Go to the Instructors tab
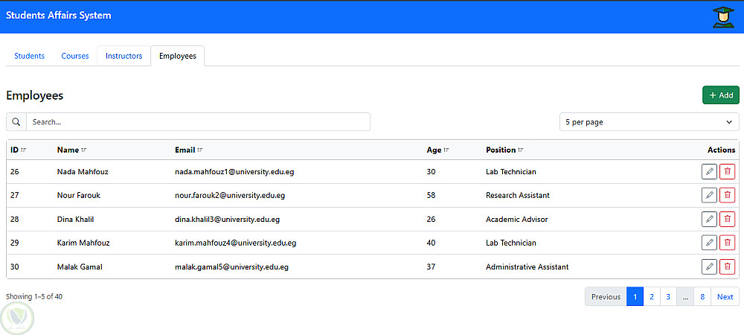The image size is (744, 335). [124, 56]
